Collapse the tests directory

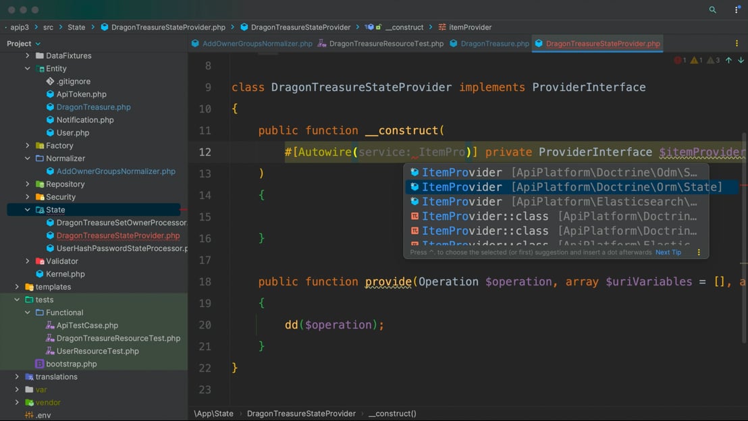tap(17, 300)
